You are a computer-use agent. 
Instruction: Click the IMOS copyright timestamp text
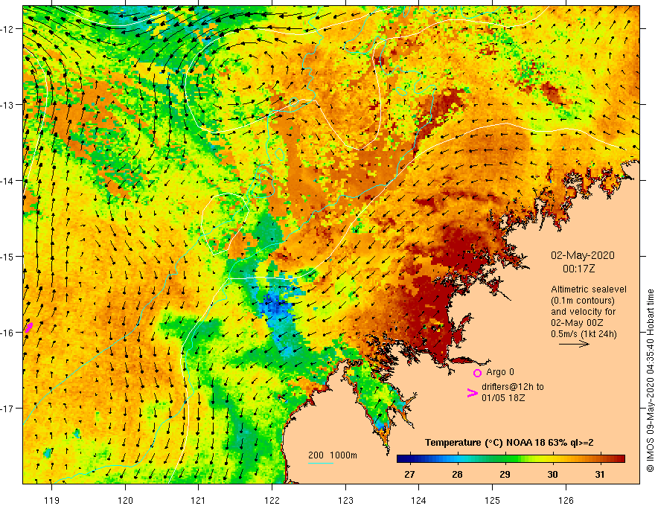(x=650, y=379)
